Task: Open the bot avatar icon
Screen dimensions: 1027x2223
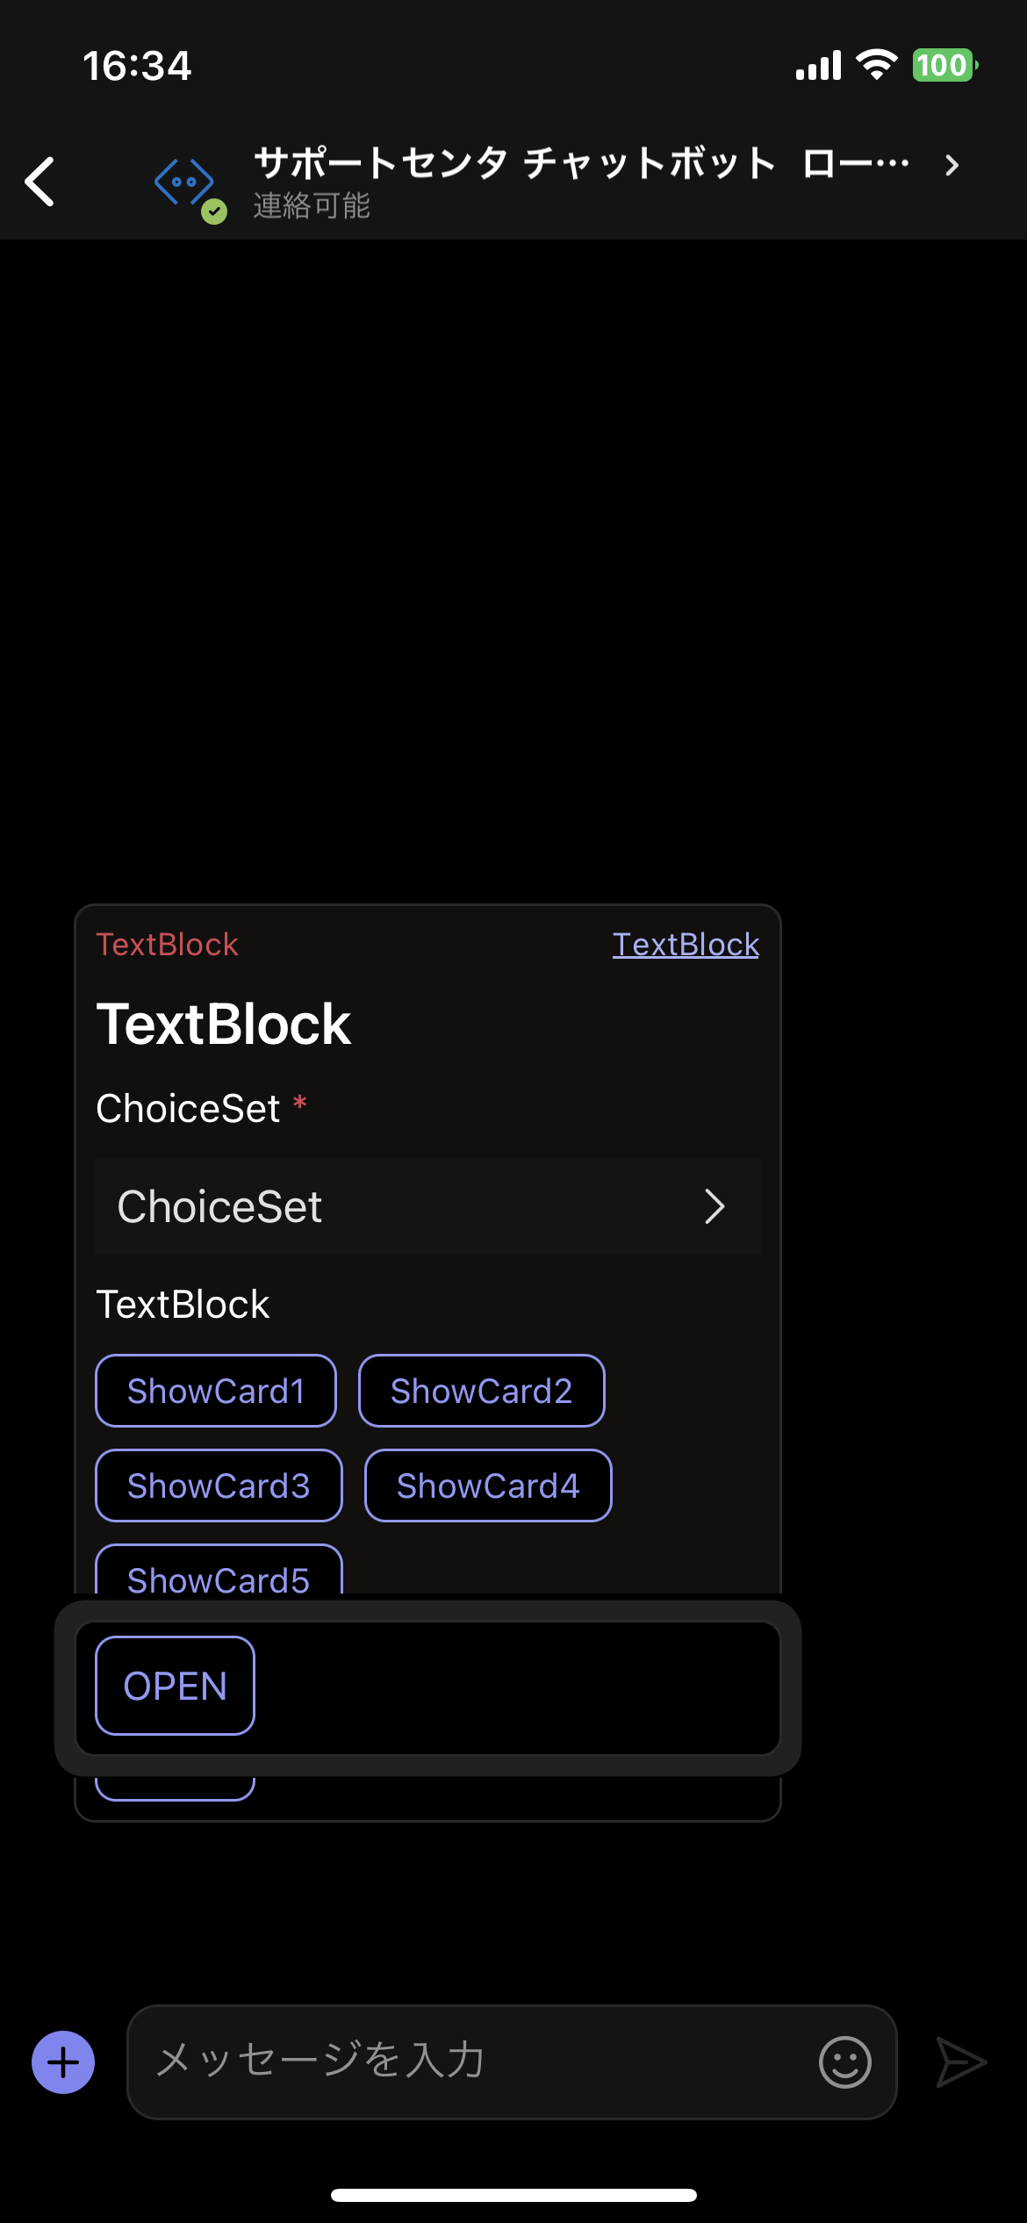Action: [184, 183]
